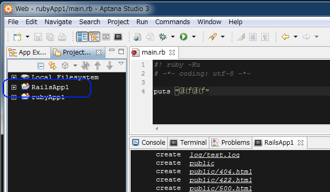Open the Forward history dropdown

click(x=316, y=37)
